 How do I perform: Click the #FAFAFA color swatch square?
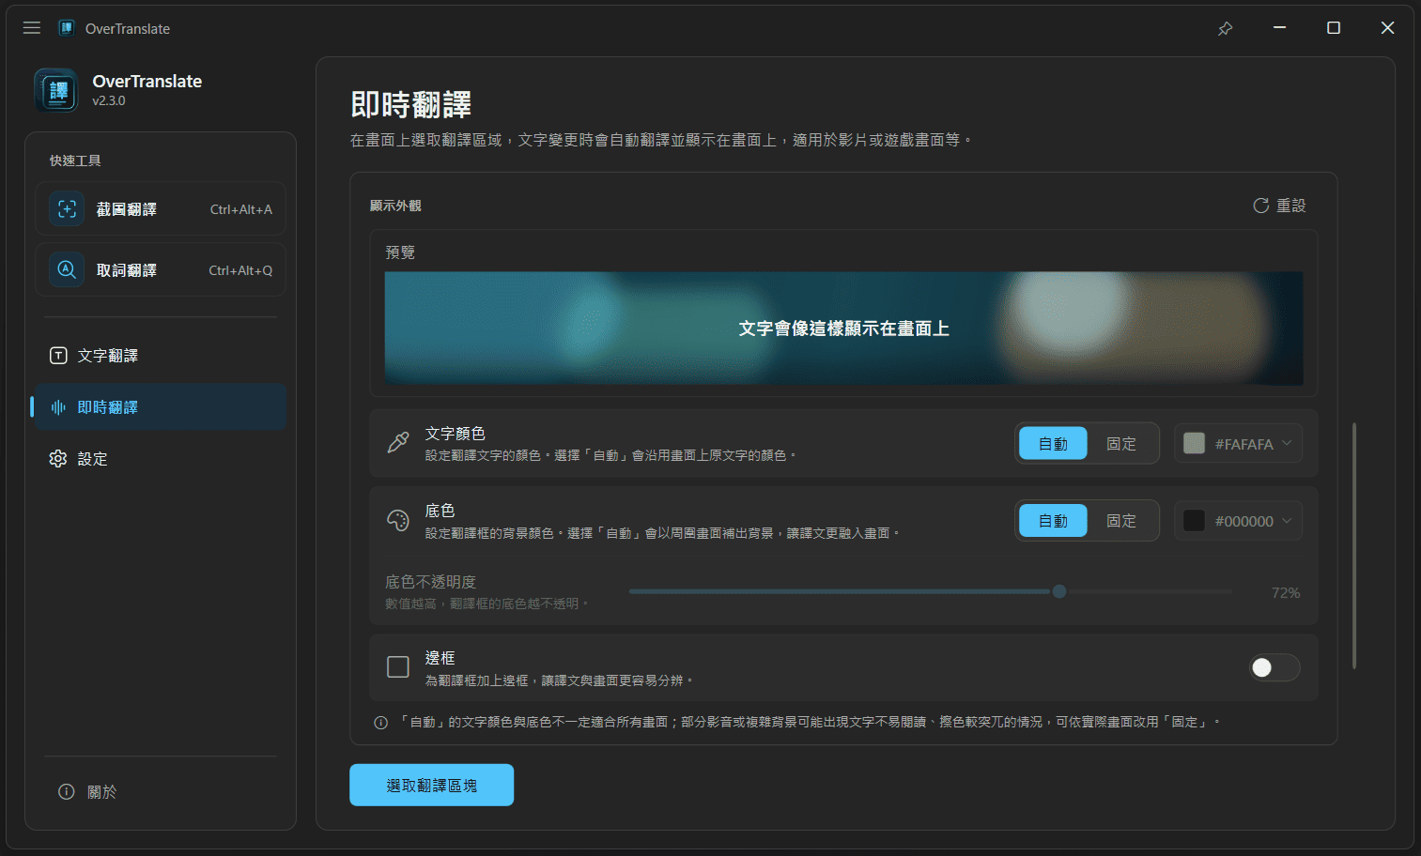tap(1194, 444)
